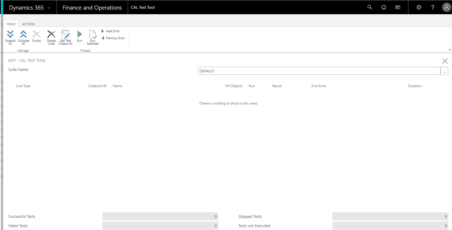Jump to Next Error

(x=111, y=31)
